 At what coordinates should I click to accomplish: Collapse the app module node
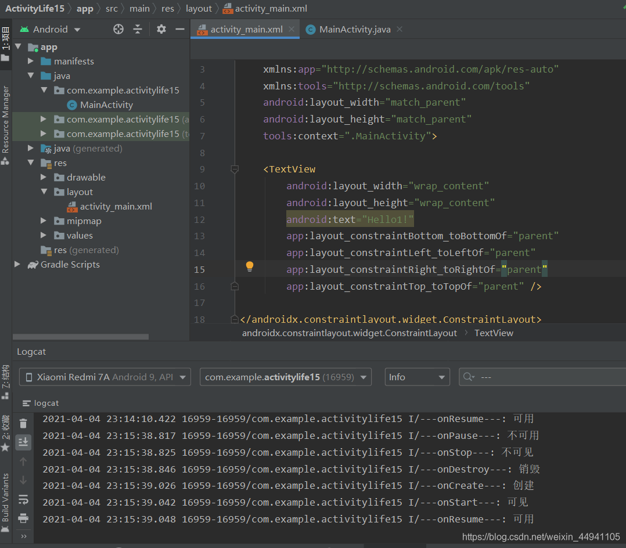[x=18, y=46]
